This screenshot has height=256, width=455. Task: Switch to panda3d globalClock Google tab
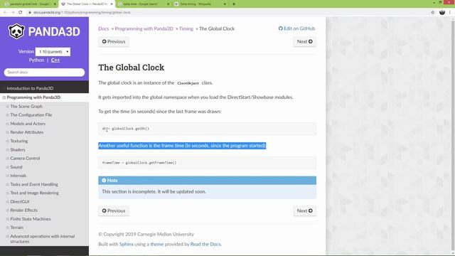click(29, 4)
